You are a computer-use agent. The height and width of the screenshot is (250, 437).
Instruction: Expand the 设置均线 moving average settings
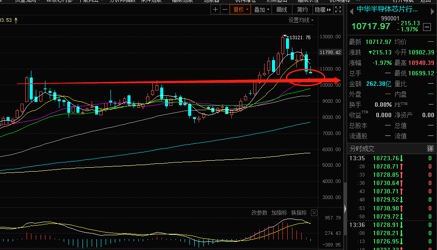click(x=301, y=20)
